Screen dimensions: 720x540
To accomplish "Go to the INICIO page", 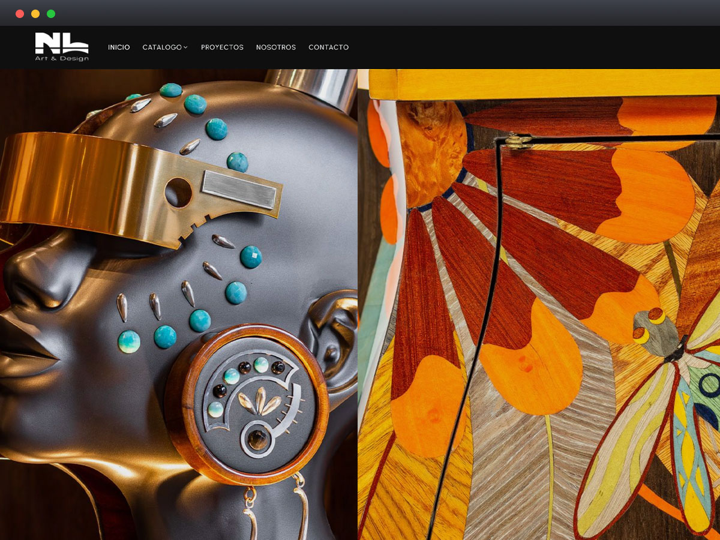I will pos(119,47).
